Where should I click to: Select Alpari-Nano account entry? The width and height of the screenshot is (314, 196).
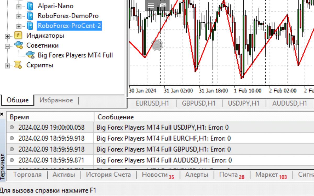(55, 6)
